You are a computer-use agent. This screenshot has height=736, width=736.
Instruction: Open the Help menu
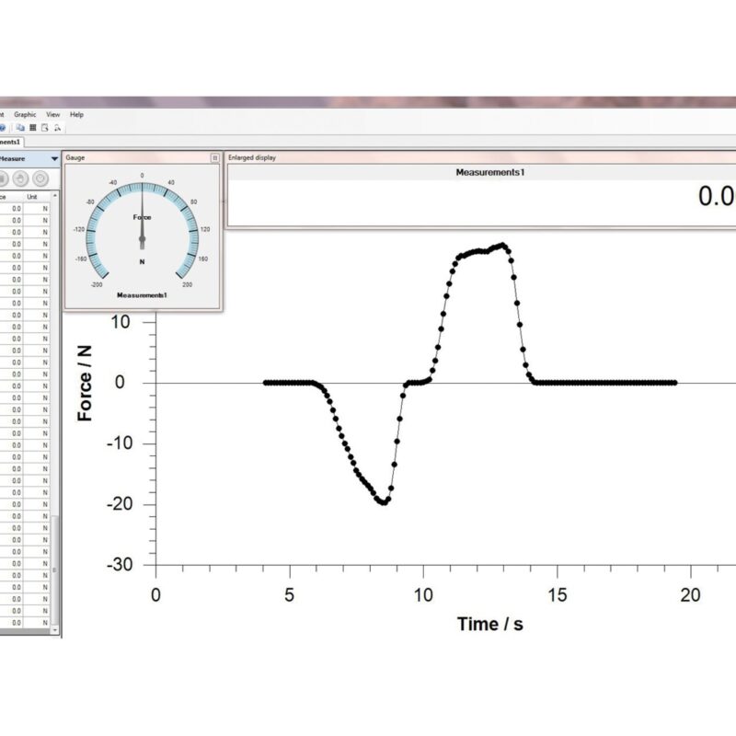75,114
